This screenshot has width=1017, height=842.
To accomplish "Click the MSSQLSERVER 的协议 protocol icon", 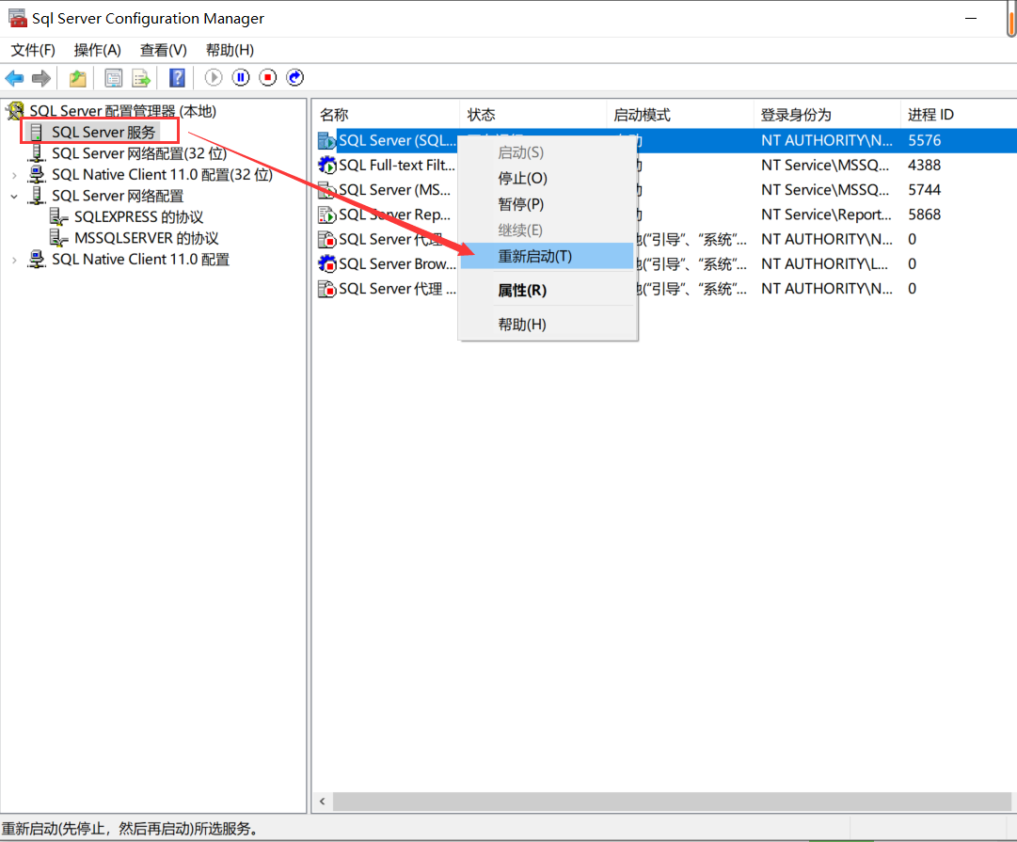I will 59,238.
